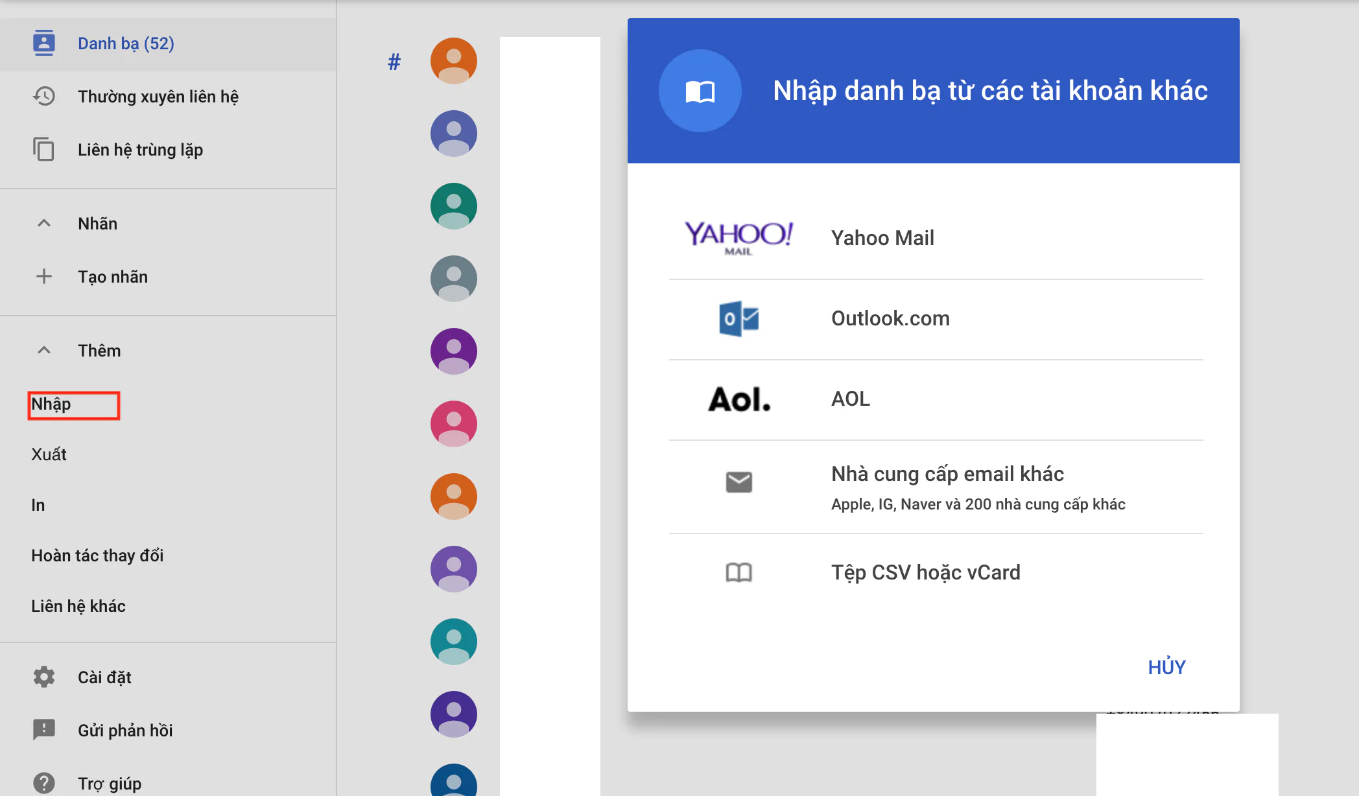Click Tạo nhãn to create a label
The image size is (1359, 796).
coord(113,277)
